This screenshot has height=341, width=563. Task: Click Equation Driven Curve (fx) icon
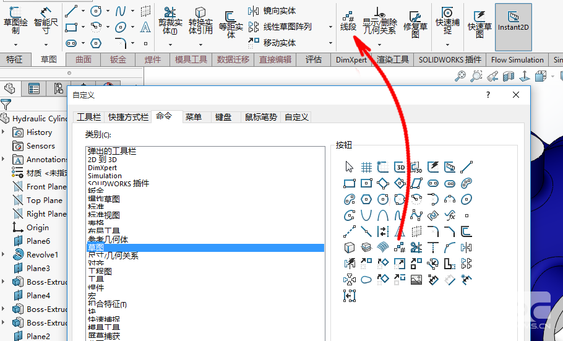(450, 215)
